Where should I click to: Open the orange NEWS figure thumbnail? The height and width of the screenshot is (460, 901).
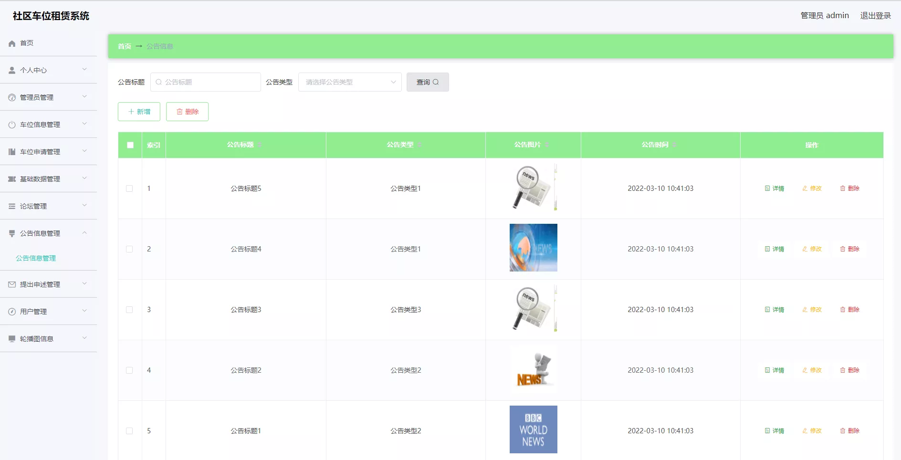tap(534, 369)
